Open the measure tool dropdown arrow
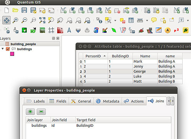The height and width of the screenshot is (139, 191). [x=147, y=20]
